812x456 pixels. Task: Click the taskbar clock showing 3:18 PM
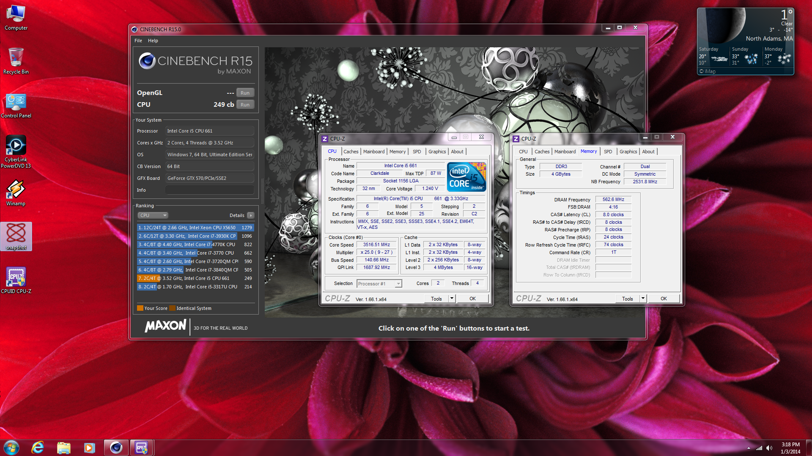[x=790, y=448]
